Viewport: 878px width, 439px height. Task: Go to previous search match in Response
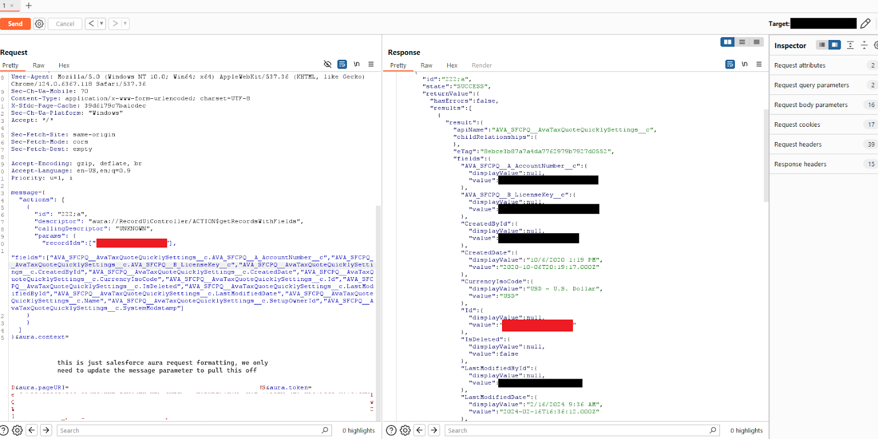click(420, 430)
